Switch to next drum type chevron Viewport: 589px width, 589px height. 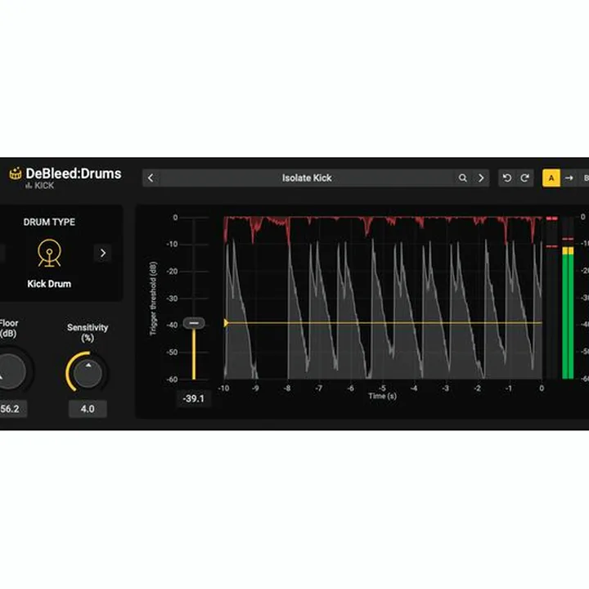point(102,253)
